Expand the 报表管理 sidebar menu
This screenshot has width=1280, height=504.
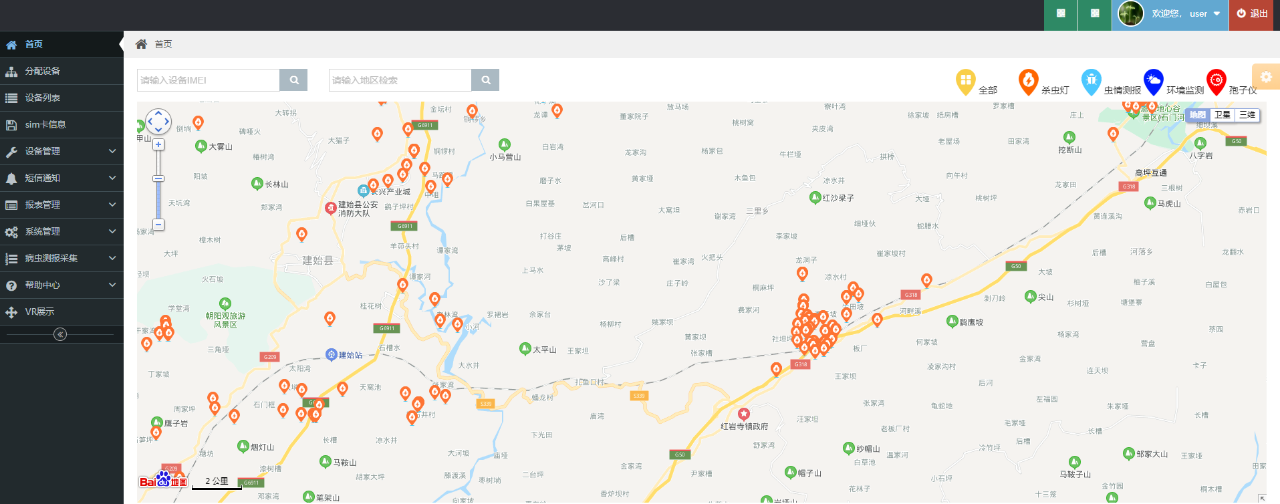point(61,205)
